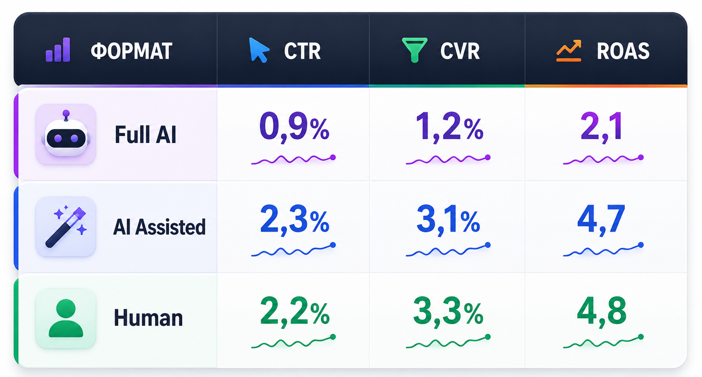
Task: Click the orange trend line ROAS icon
Action: 569,51
